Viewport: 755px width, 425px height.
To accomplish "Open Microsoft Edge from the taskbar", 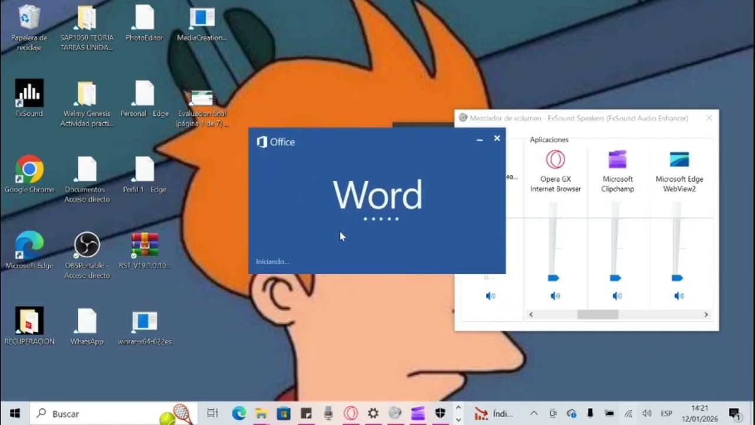I will coord(239,414).
